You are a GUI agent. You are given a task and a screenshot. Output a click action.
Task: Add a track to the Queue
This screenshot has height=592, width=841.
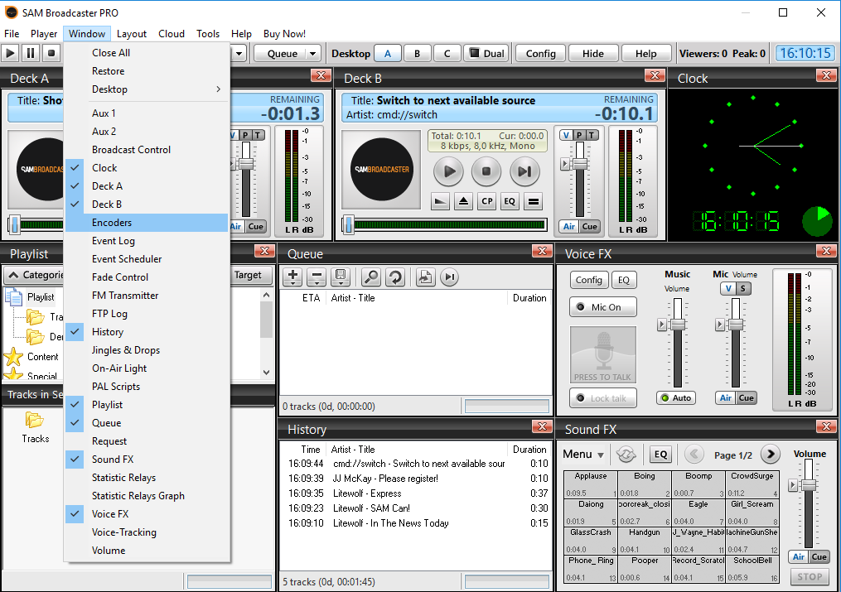tap(292, 277)
